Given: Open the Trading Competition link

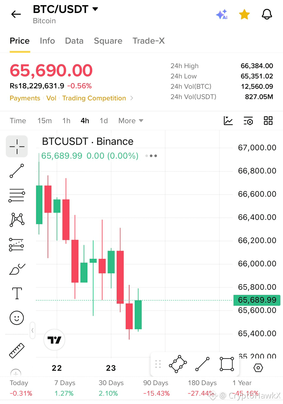Looking at the screenshot, I should tap(94, 98).
